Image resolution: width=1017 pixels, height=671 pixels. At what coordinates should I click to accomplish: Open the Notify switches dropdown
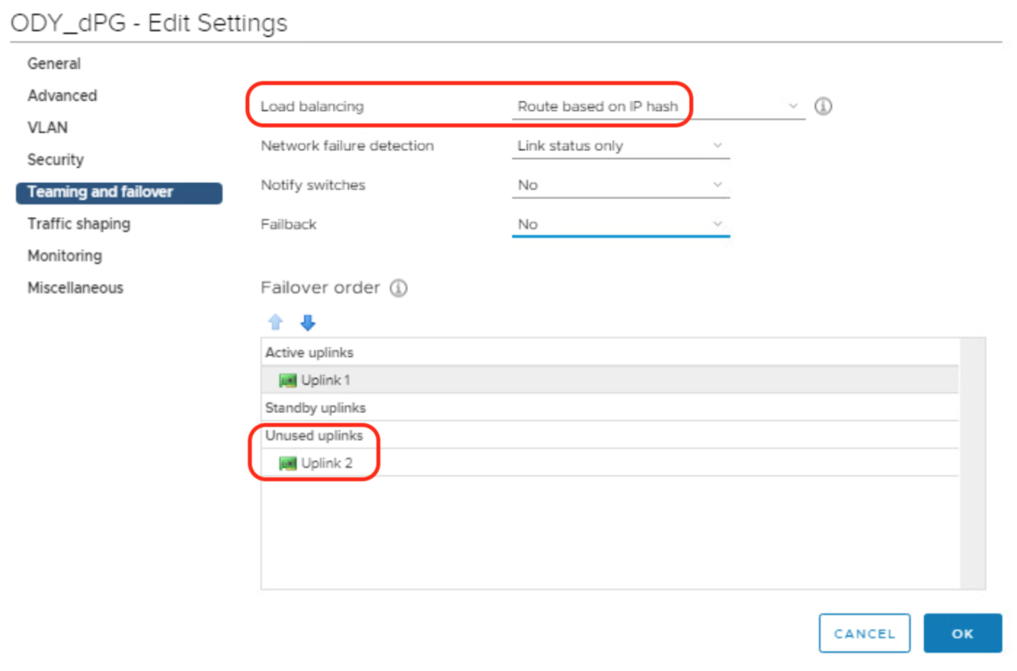tap(620, 185)
